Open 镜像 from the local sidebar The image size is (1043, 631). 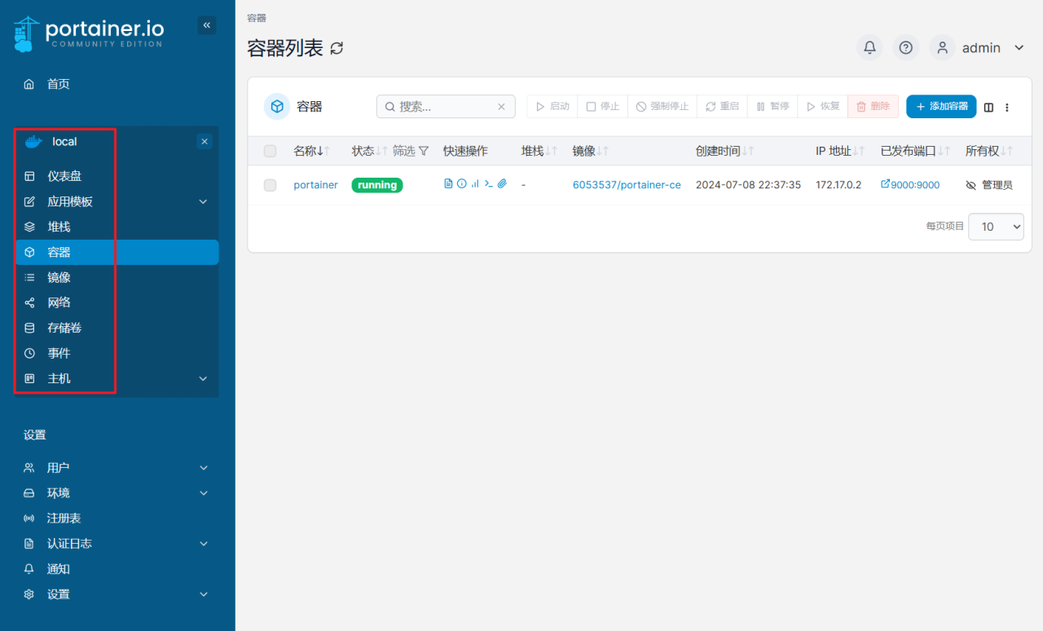point(58,277)
